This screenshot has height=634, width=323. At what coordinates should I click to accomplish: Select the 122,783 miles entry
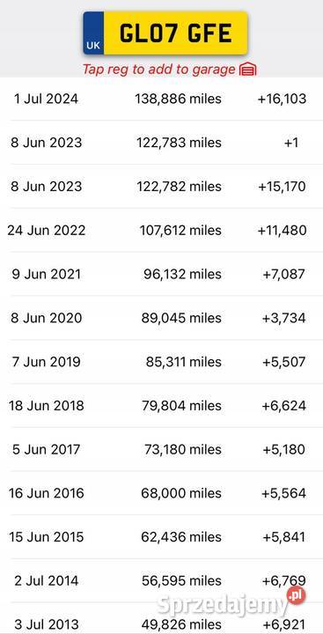pos(179,143)
